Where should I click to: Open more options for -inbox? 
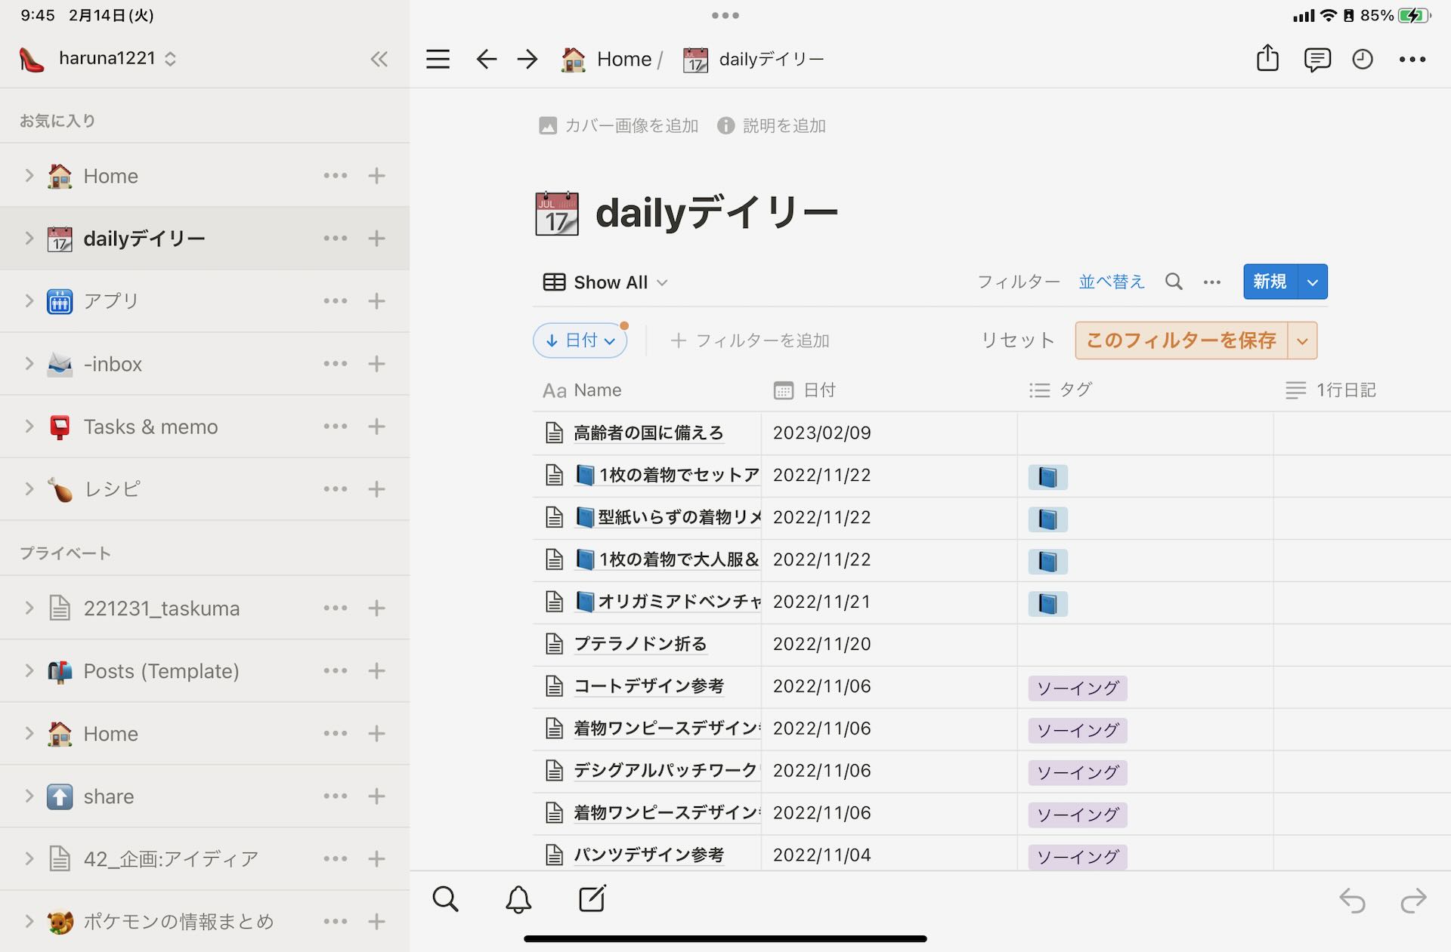coord(335,364)
